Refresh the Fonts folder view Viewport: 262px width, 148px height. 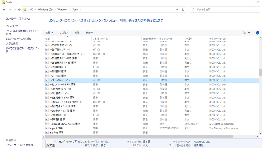pos(183,10)
